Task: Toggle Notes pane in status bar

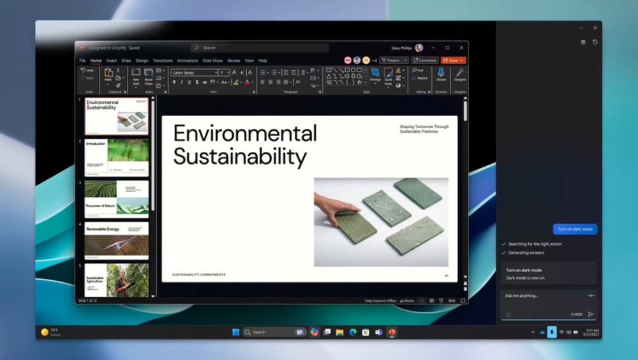Action: click(407, 301)
